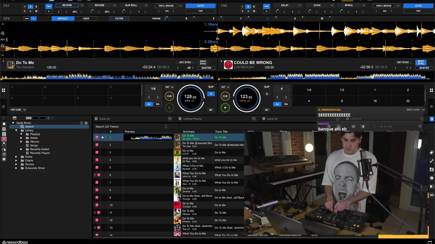The width and height of the screenshot is (435, 244).
Task: Open the Playlists icon in browser sidebar
Action: click(4, 129)
